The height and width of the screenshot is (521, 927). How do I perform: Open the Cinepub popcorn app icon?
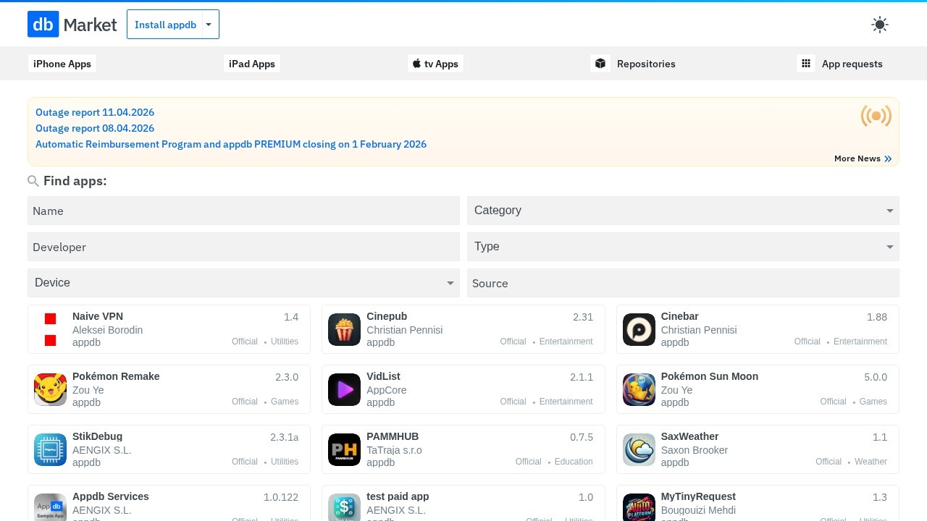(x=344, y=329)
